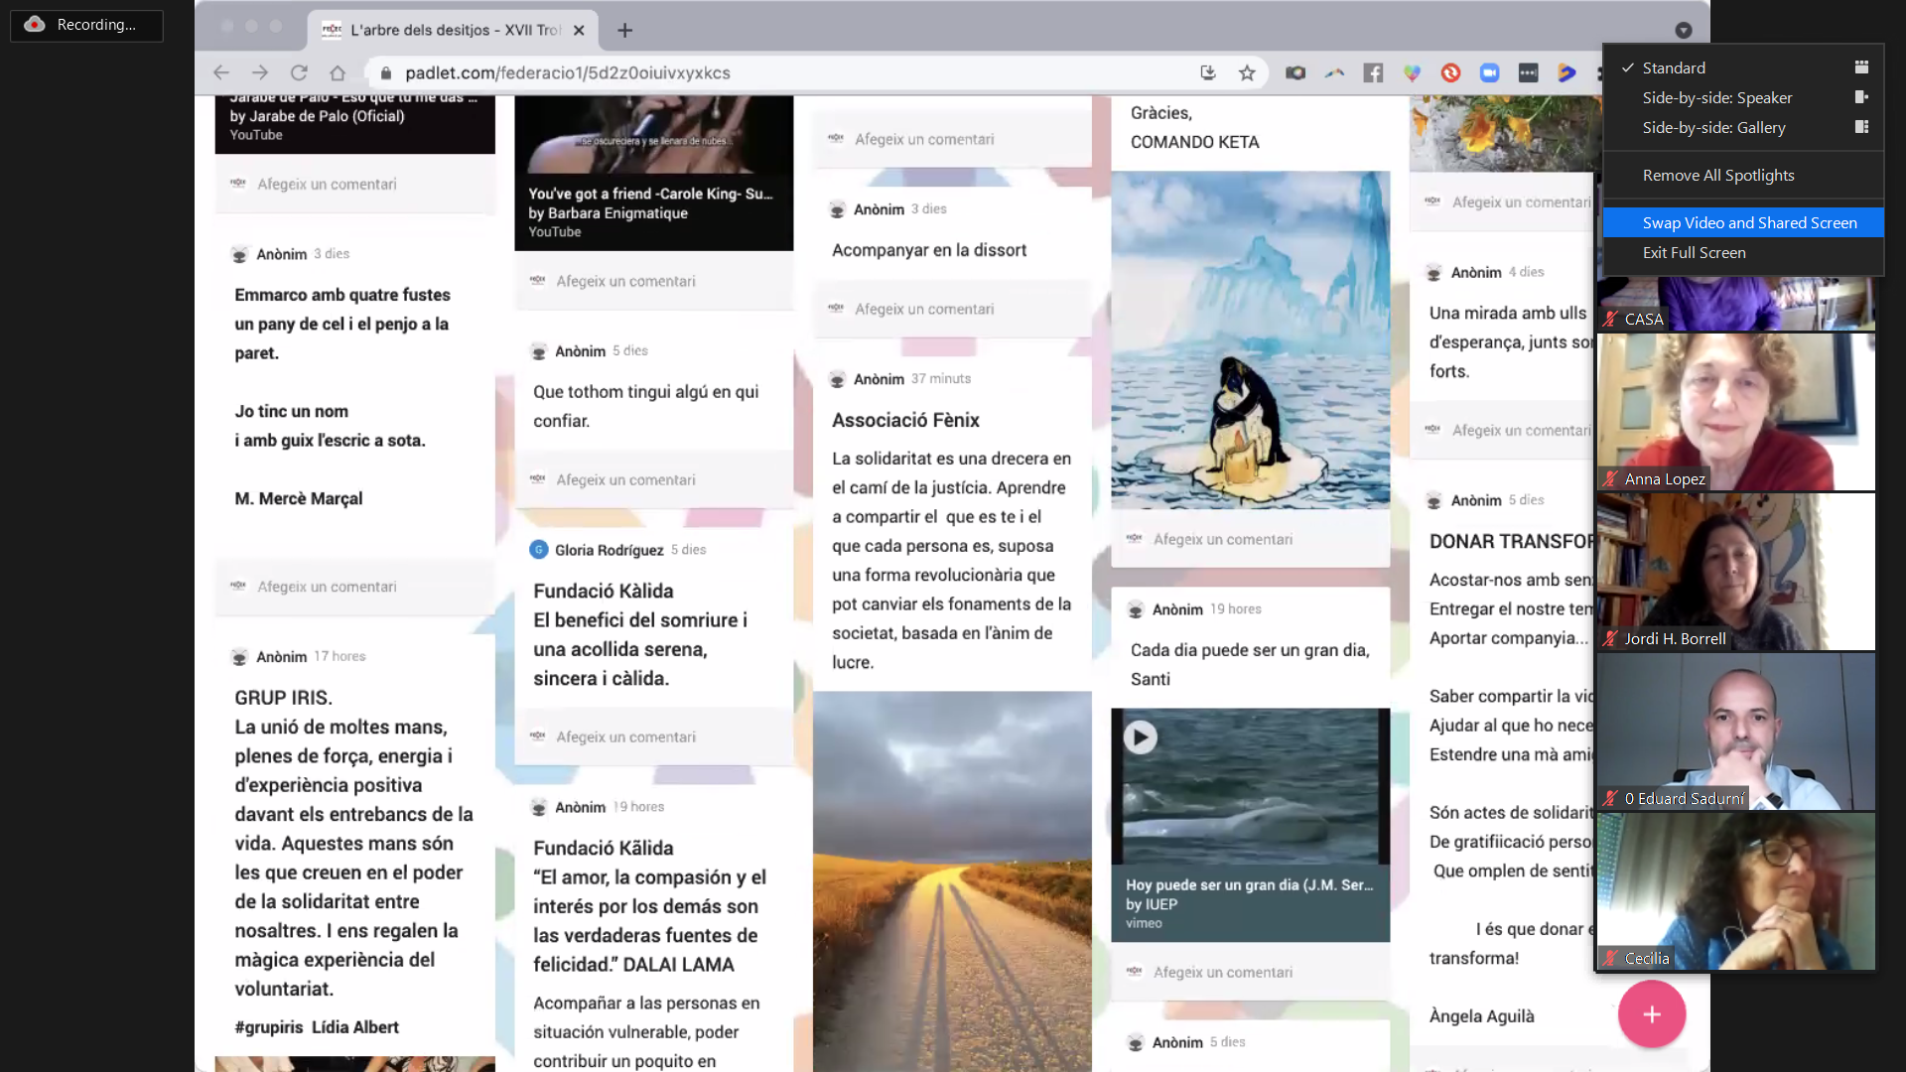Click Associació Fènix post title
The width and height of the screenshot is (1906, 1072).
pyautogui.click(x=905, y=420)
